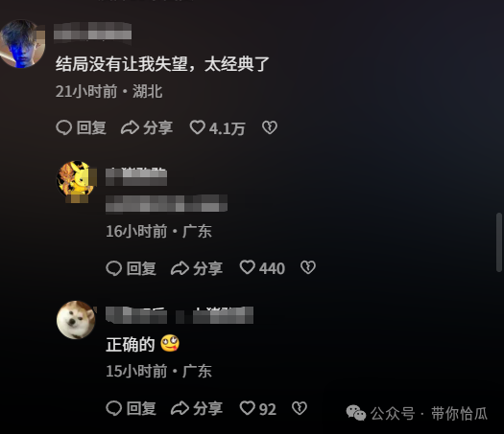Reply to the 正确的 comment
Screen dimensions: 504x434
pyautogui.click(x=132, y=408)
